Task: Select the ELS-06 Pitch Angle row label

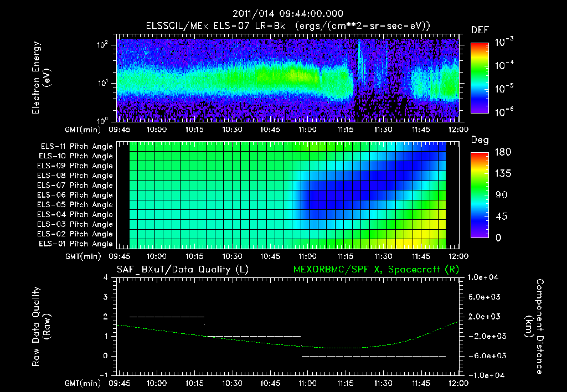Action: [x=75, y=195]
